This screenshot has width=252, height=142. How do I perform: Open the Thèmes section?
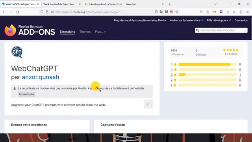pyautogui.click(x=85, y=32)
